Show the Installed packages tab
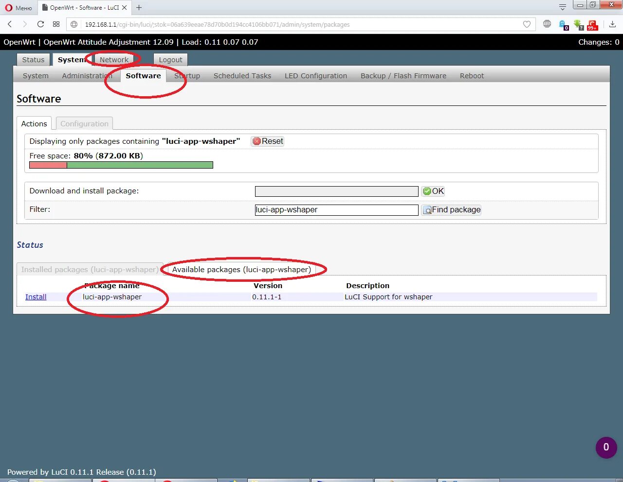Image resolution: width=623 pixels, height=482 pixels. (90, 269)
